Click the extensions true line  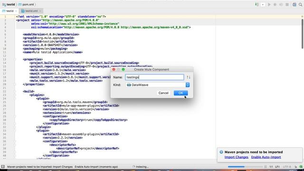(x=66, y=113)
